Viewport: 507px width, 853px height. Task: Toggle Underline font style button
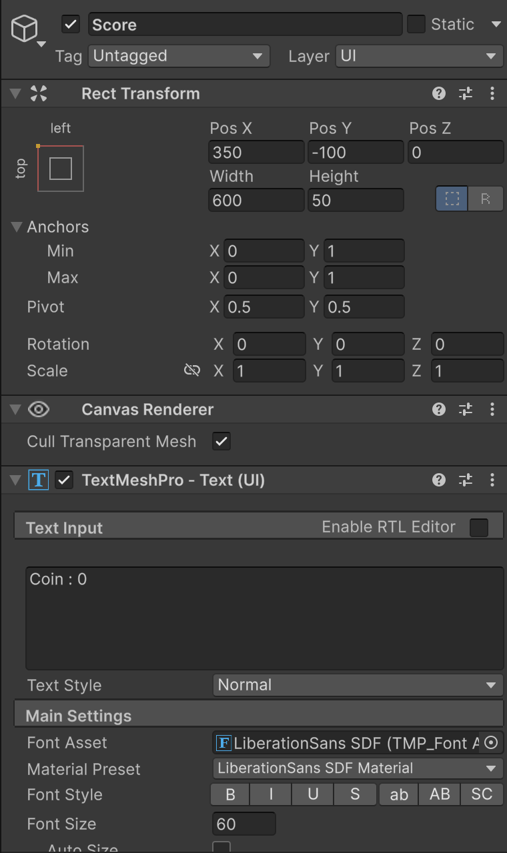click(313, 794)
